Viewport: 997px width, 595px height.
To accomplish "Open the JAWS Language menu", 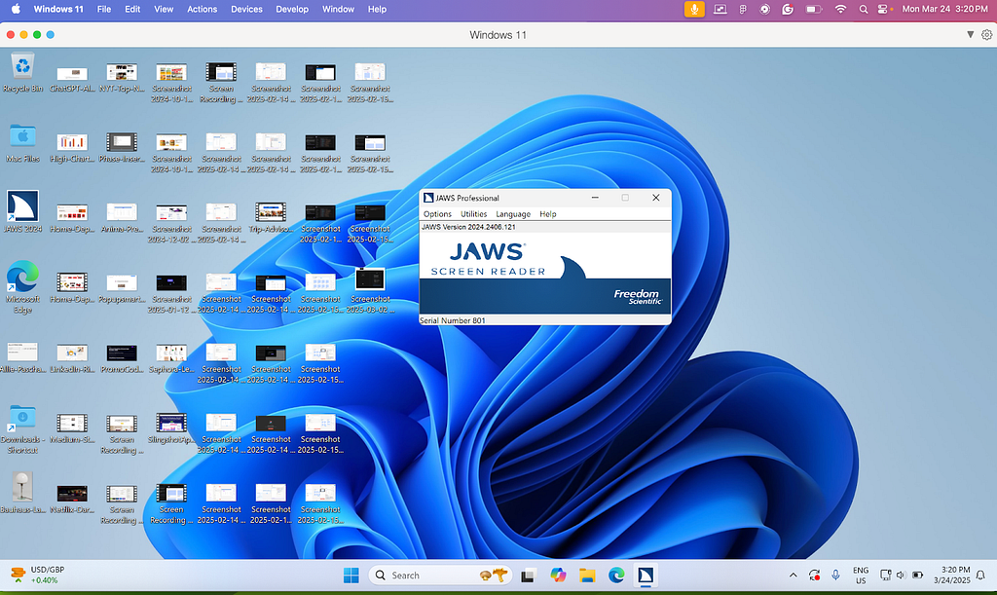I will pos(513,214).
